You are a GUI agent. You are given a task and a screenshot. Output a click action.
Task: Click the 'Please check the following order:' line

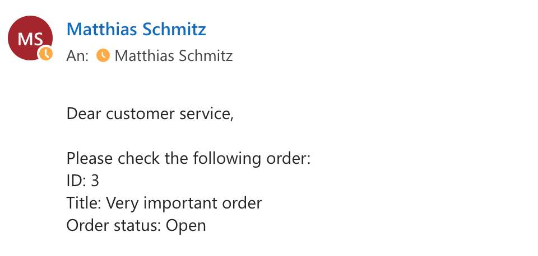coord(188,158)
